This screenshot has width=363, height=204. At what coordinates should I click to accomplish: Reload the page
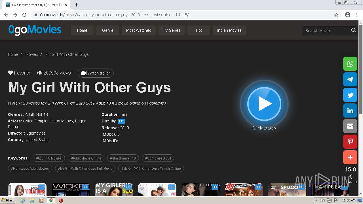24,15
